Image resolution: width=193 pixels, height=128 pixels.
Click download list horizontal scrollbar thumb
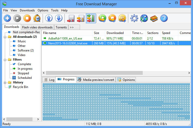94,73
